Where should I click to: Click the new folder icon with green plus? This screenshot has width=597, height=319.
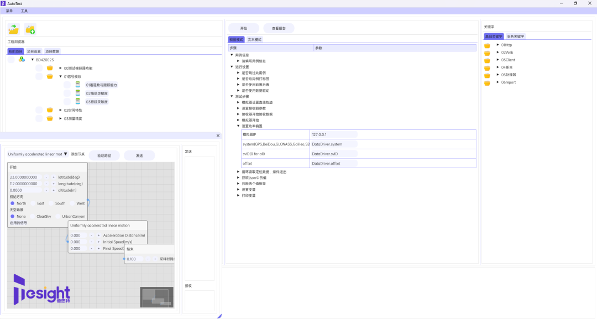(x=30, y=29)
